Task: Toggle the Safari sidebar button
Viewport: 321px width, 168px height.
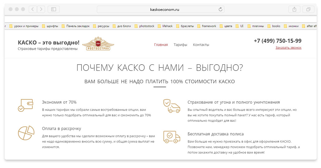Action: pyautogui.click(x=53, y=9)
